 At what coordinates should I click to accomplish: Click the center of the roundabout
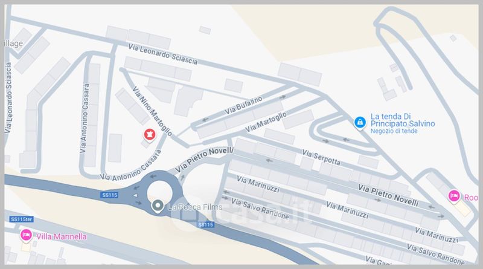tap(159, 192)
